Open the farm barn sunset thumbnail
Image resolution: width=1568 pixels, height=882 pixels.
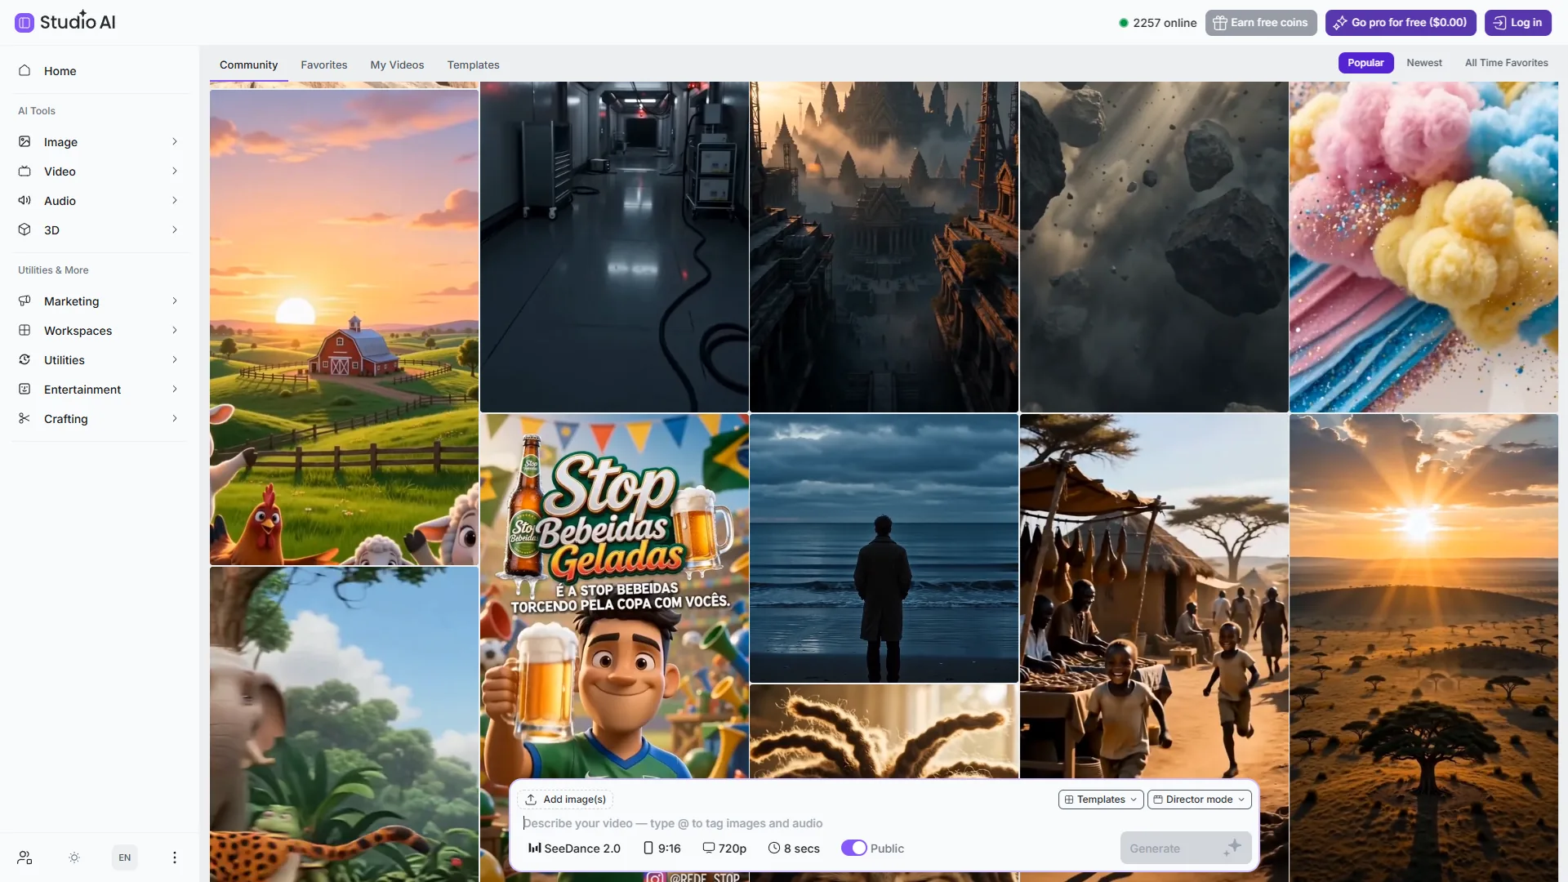click(x=344, y=327)
